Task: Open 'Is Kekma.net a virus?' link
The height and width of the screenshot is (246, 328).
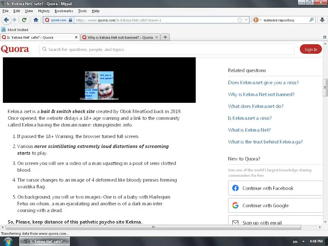Action: tap(250, 118)
